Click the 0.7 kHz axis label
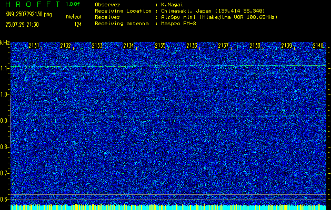The height and width of the screenshot is (210, 331). pyautogui.click(x=4, y=173)
